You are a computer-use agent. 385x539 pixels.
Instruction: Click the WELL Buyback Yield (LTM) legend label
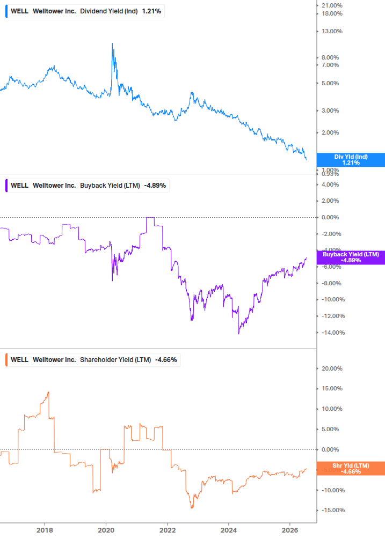pos(88,186)
